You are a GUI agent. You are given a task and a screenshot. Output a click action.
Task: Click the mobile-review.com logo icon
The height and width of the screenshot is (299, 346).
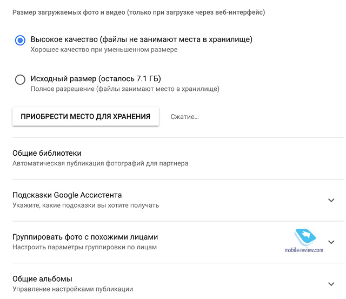tap(305, 237)
